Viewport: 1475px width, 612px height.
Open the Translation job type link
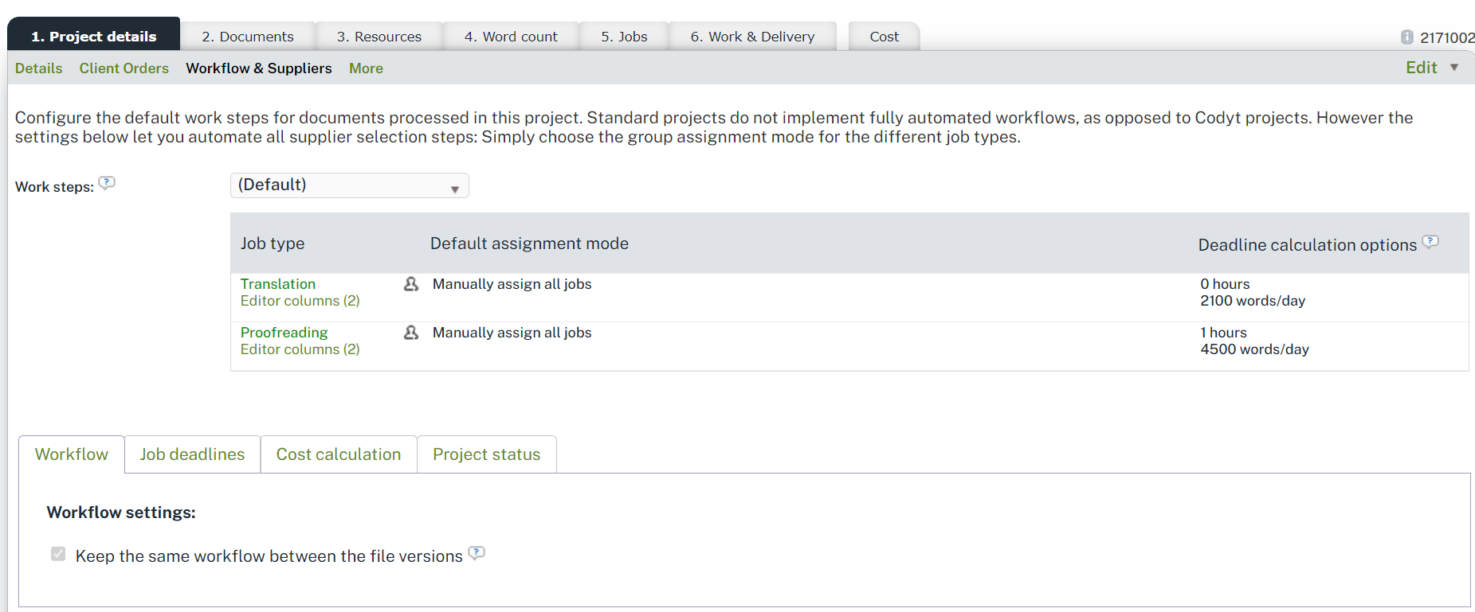pos(278,284)
